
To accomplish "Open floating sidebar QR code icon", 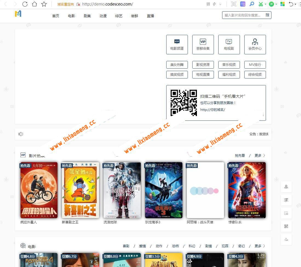I will pyautogui.click(x=286, y=226).
